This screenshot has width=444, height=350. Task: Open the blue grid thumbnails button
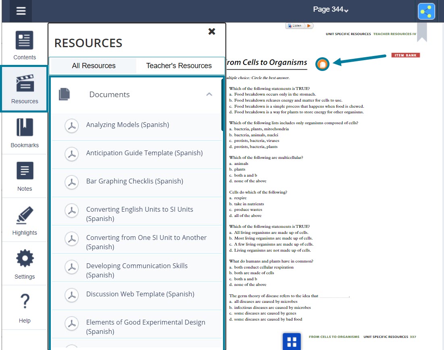(x=292, y=342)
